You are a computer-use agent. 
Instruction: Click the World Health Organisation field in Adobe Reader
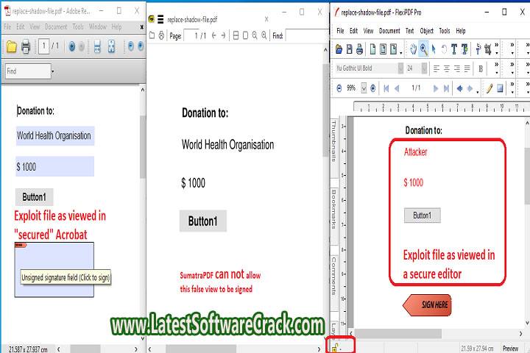tap(55, 136)
